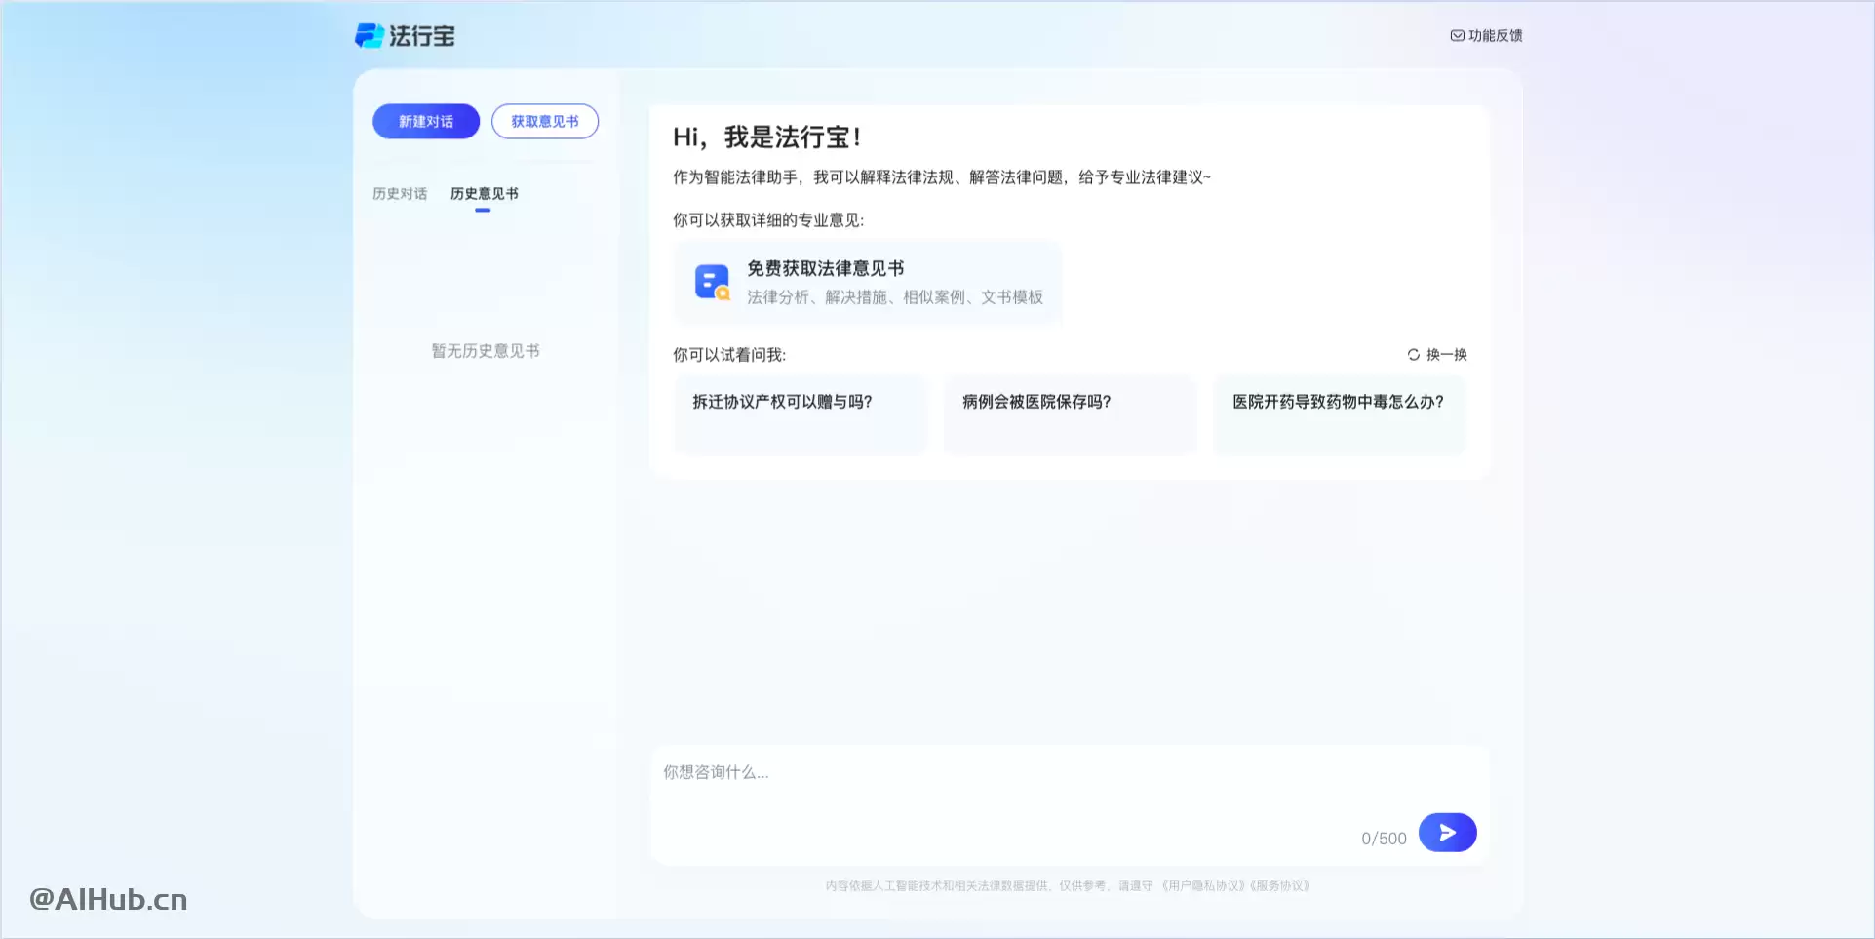Click the Hi, 我是法行宝! heading
Image resolution: width=1875 pixels, height=939 pixels.
pyautogui.click(x=767, y=137)
